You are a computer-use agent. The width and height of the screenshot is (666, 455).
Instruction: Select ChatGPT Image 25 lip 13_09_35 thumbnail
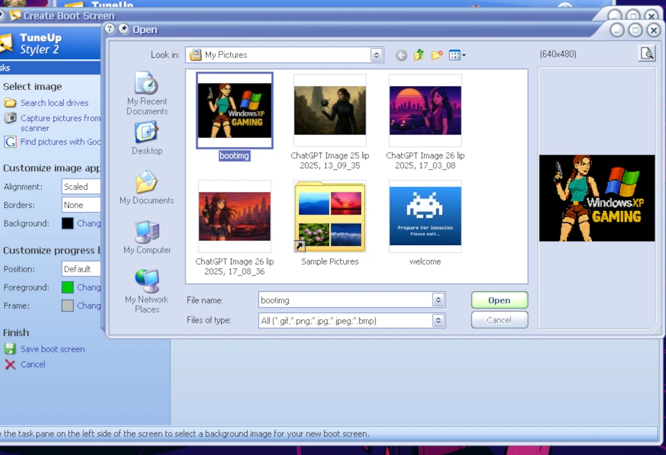(330, 110)
